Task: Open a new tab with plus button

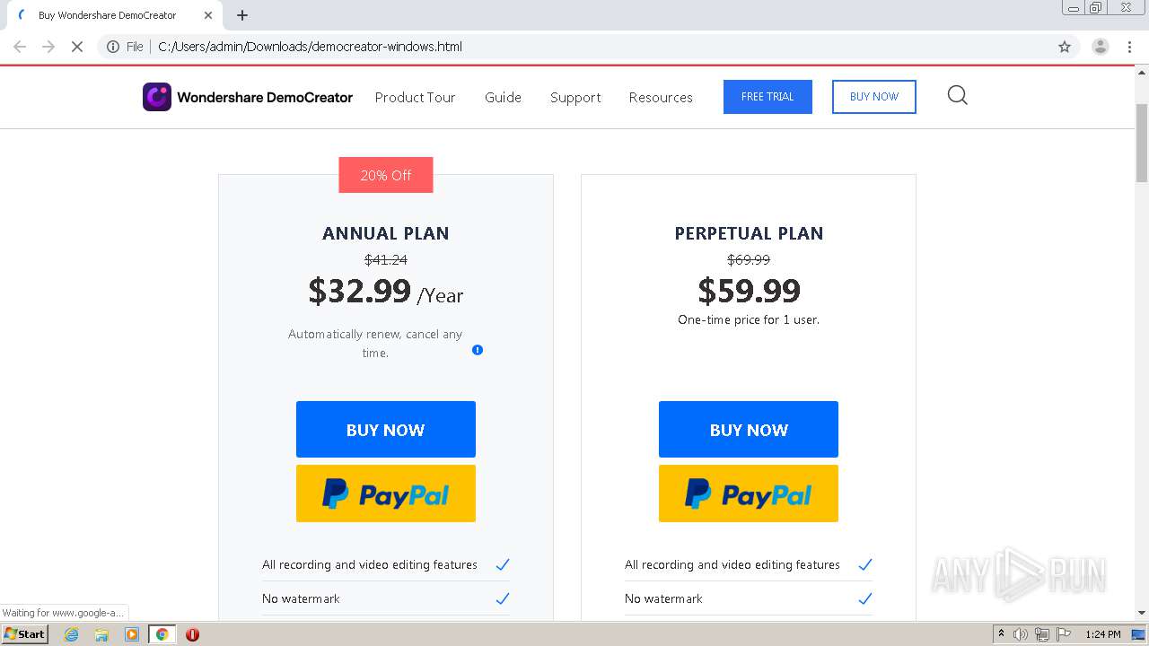Action: click(x=242, y=15)
